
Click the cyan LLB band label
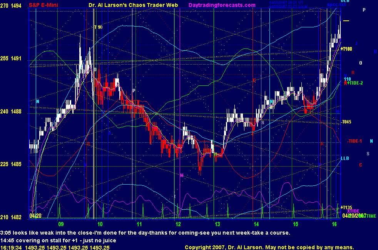(345, 158)
